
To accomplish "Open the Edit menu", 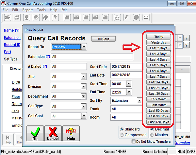I will coord(15,10).
